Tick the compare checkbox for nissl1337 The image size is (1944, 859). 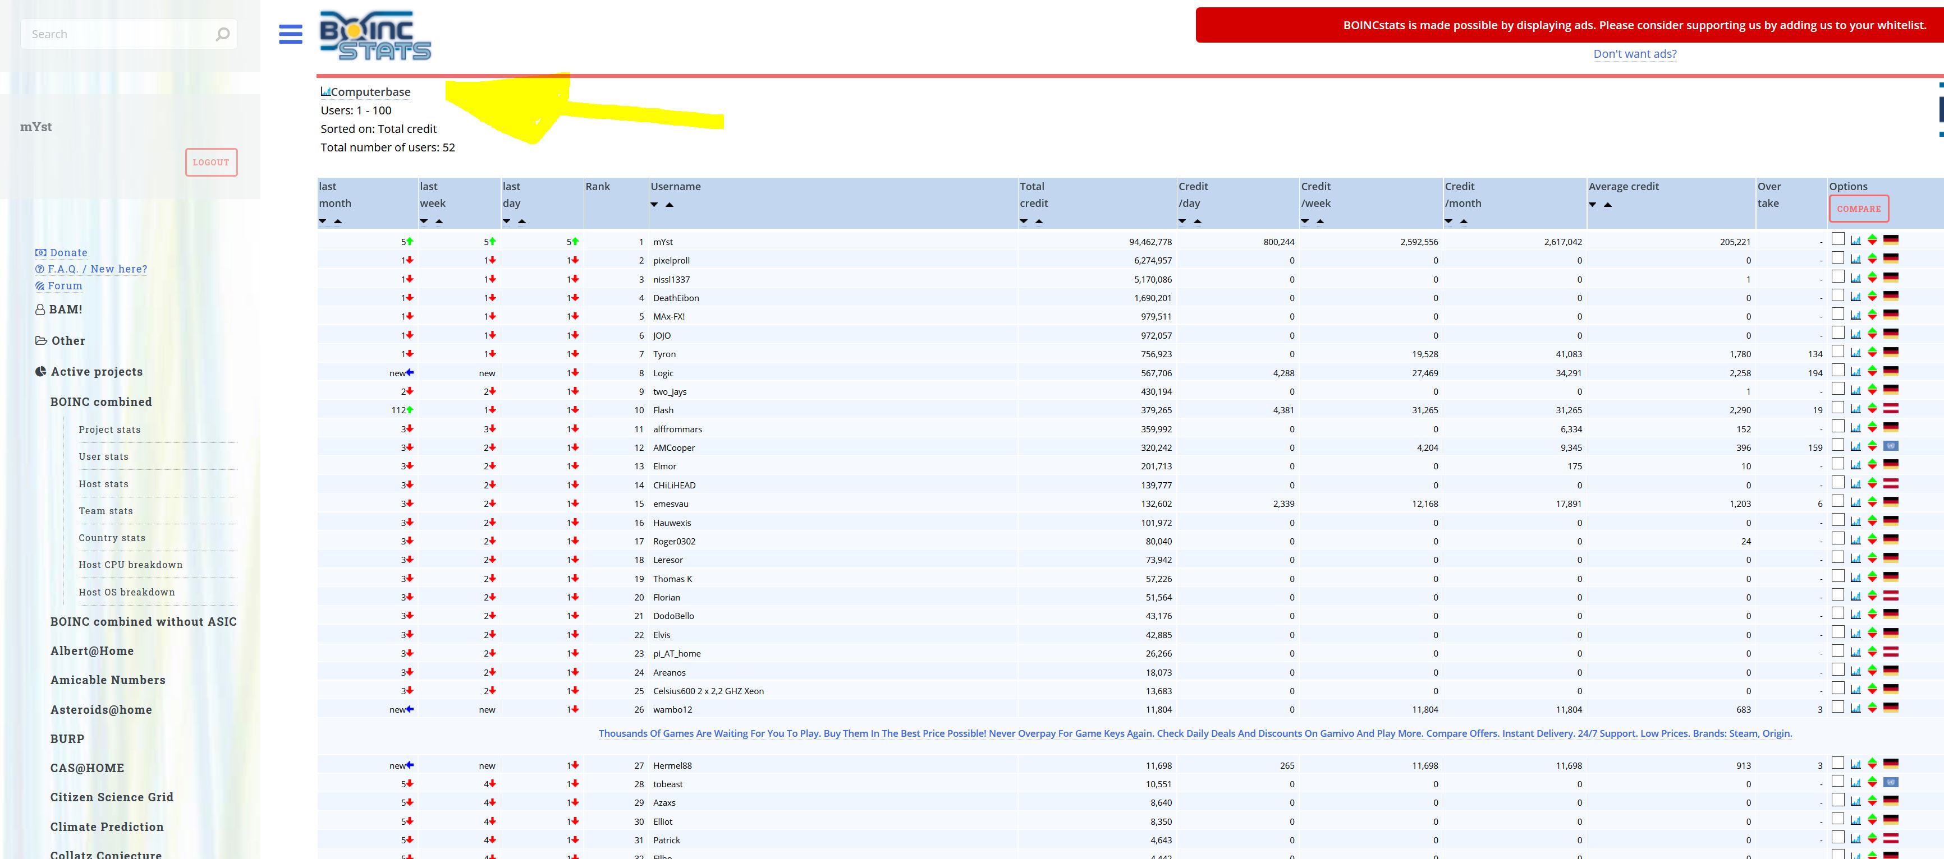click(1837, 277)
